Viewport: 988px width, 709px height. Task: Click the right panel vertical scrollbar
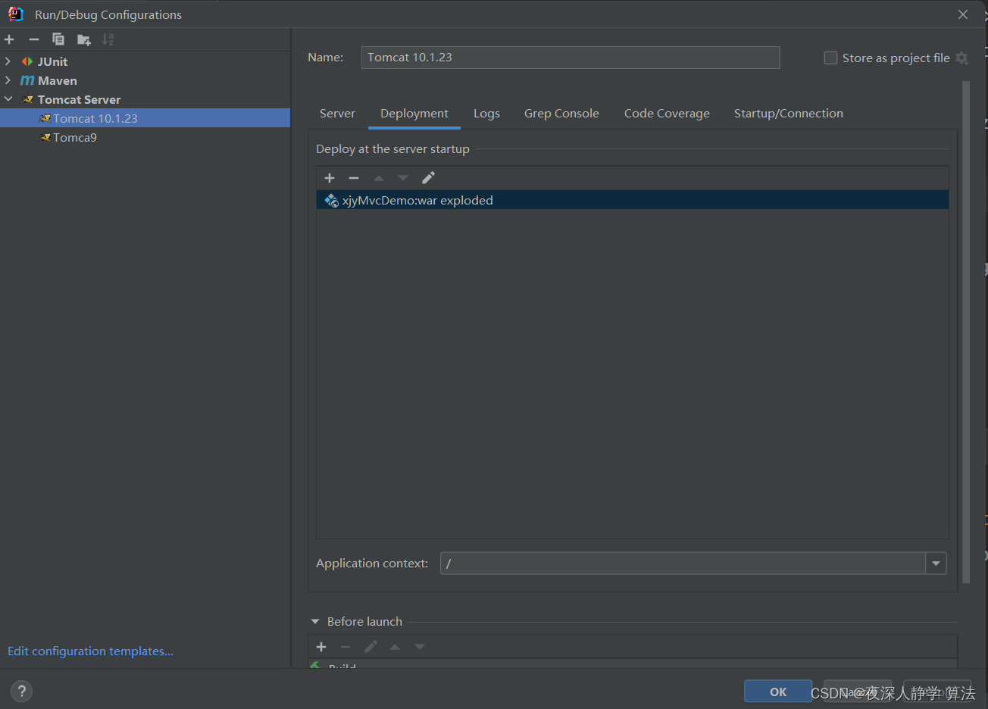[966, 332]
